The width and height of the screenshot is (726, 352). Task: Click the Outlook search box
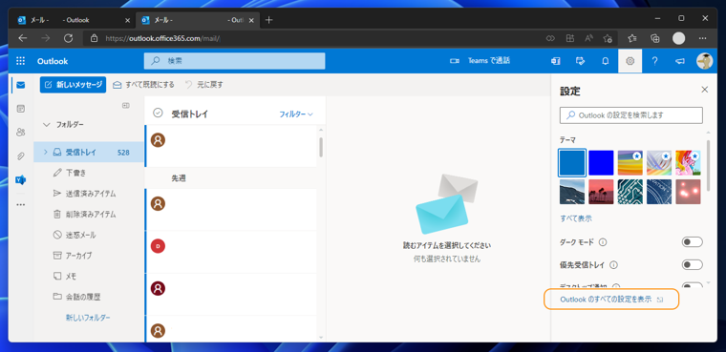pos(234,61)
